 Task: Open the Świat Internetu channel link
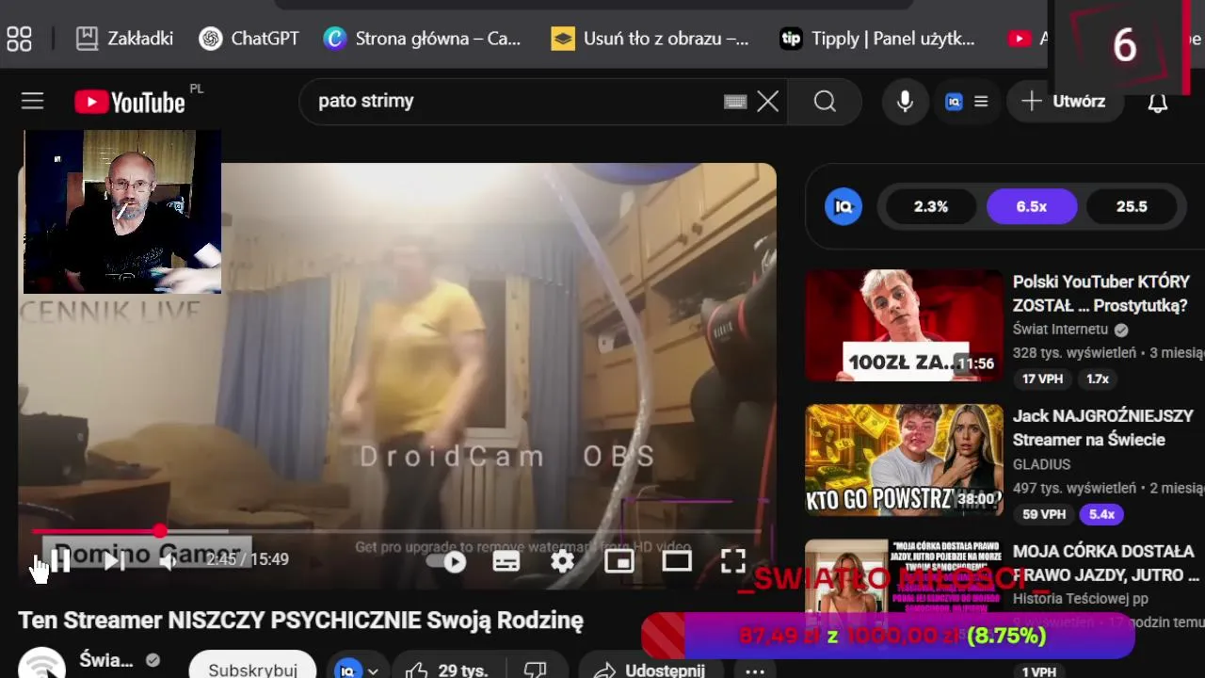tap(1060, 330)
